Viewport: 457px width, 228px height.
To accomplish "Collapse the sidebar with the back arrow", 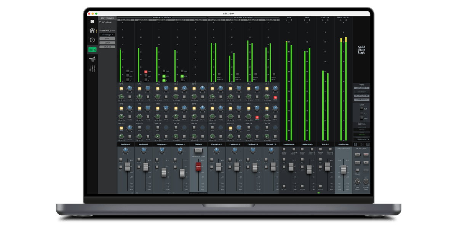I will click(x=92, y=21).
